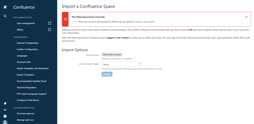254x124 pixels.
Task: Click 'Only space exports can be imported' text
Action: pyautogui.click(x=117, y=59)
